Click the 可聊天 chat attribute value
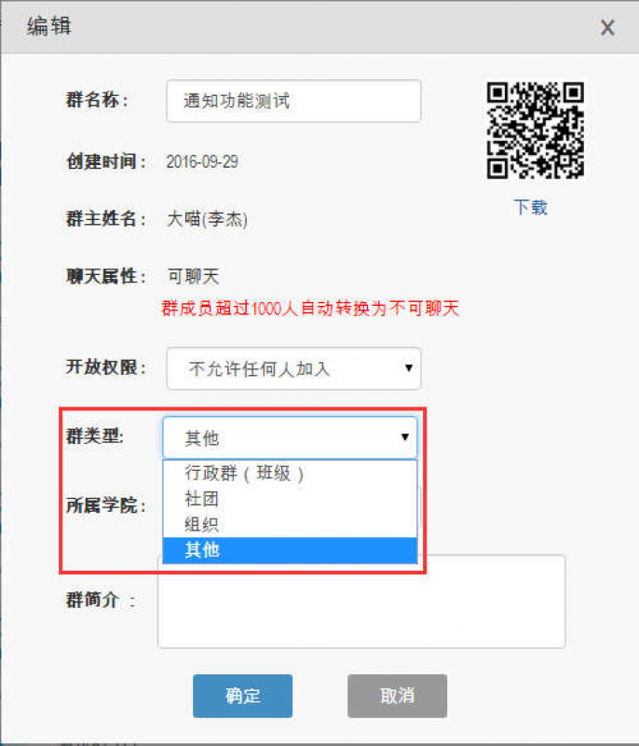 [194, 276]
